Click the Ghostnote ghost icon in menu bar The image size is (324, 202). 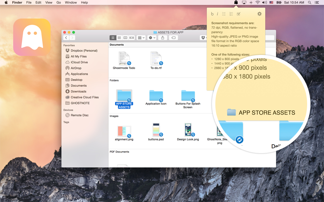(236, 2)
